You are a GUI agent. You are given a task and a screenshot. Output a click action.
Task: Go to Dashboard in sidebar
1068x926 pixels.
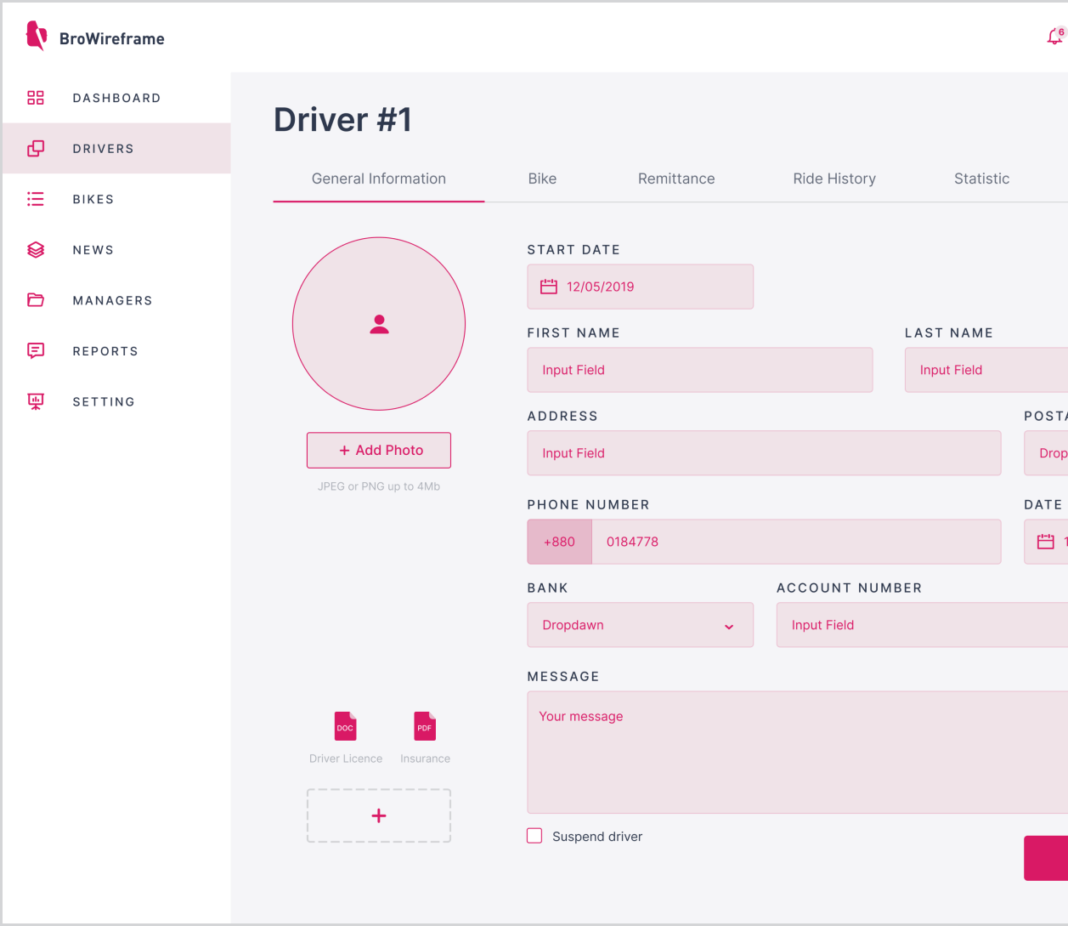pyautogui.click(x=116, y=98)
